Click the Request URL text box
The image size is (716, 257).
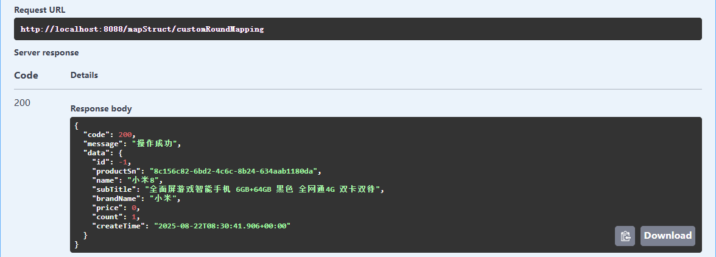click(358, 29)
